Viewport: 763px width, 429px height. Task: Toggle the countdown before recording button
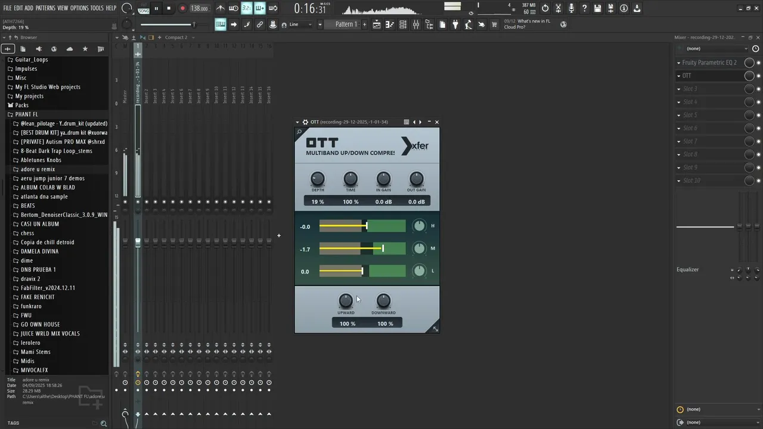point(247,8)
